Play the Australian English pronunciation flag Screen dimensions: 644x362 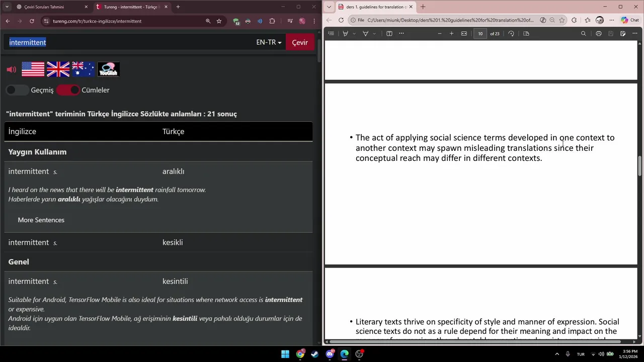click(x=83, y=69)
